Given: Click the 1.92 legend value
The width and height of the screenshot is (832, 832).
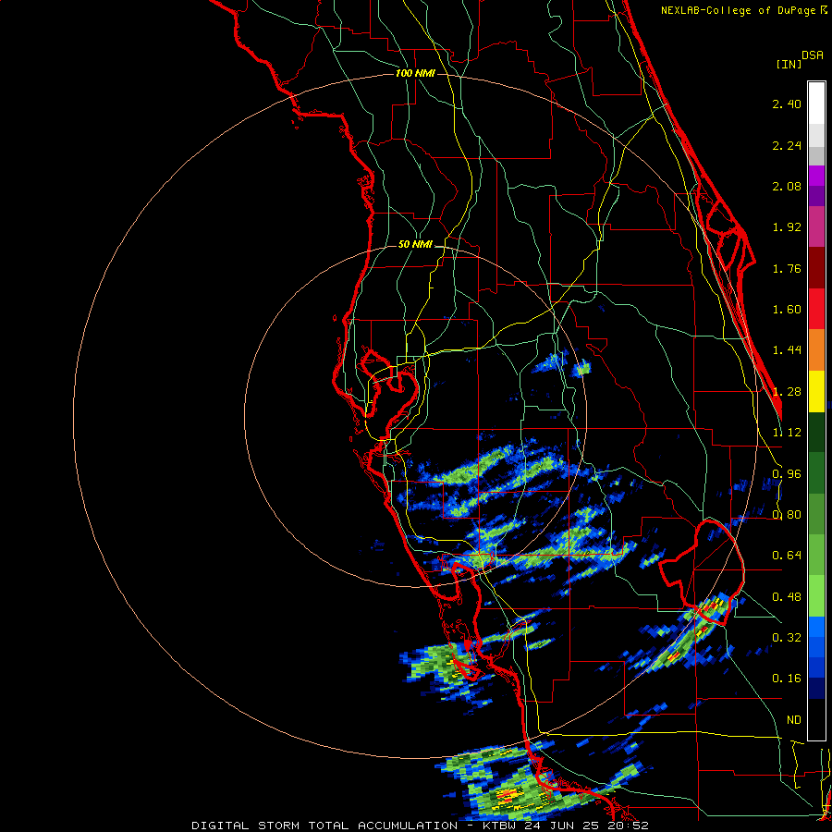Looking at the screenshot, I should click(787, 227).
